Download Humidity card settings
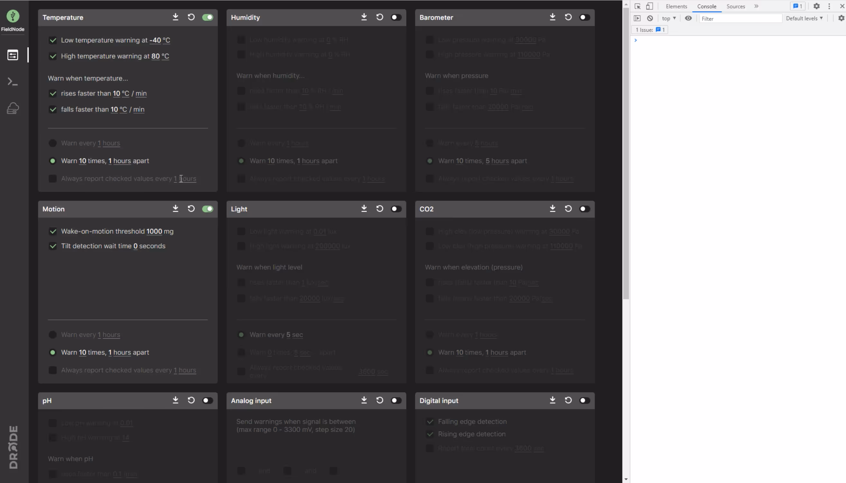 coord(364,17)
